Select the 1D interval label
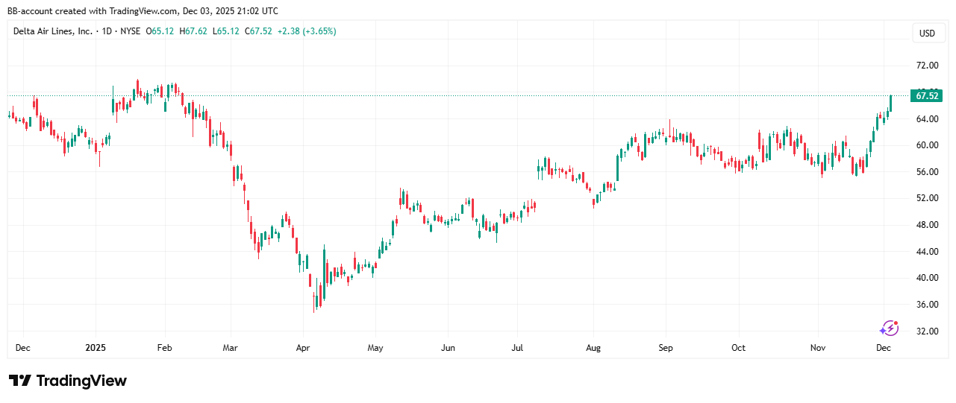The image size is (956, 403). point(109,31)
